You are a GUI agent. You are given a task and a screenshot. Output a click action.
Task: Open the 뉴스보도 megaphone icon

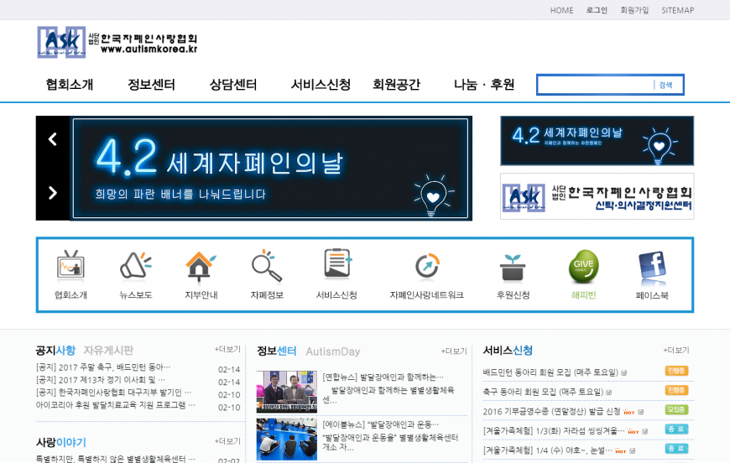pos(135,266)
